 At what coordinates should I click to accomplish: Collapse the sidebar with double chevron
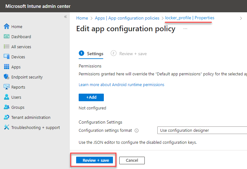click(x=65, y=17)
